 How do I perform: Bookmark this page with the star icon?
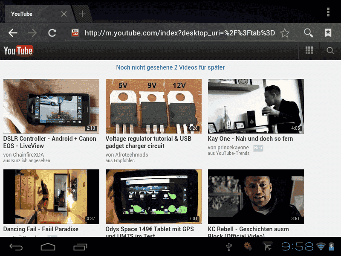pyautogui.click(x=284, y=33)
